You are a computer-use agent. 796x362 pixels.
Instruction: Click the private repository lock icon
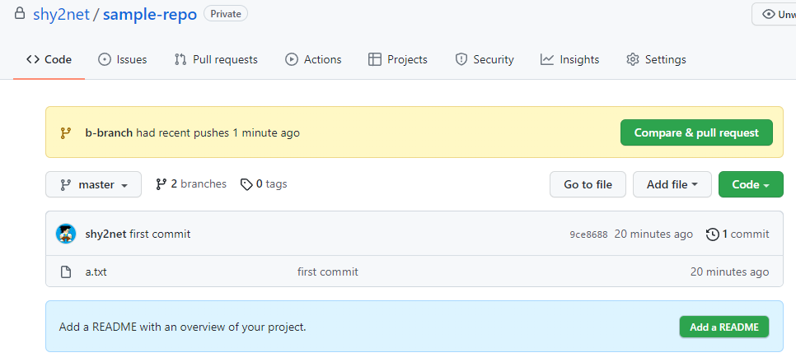coord(20,13)
